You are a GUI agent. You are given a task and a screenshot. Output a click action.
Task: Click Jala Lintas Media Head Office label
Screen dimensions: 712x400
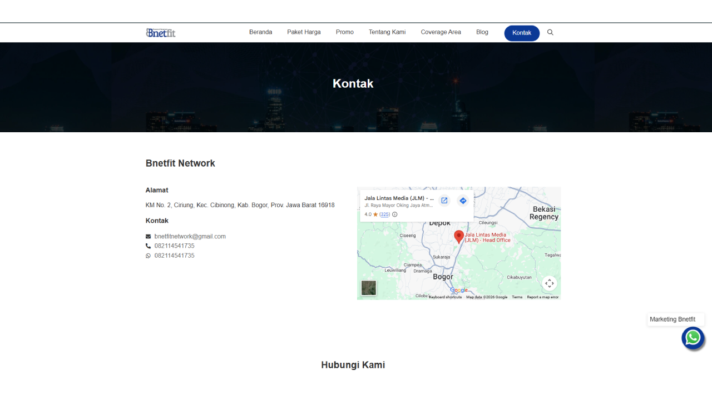tap(488, 237)
